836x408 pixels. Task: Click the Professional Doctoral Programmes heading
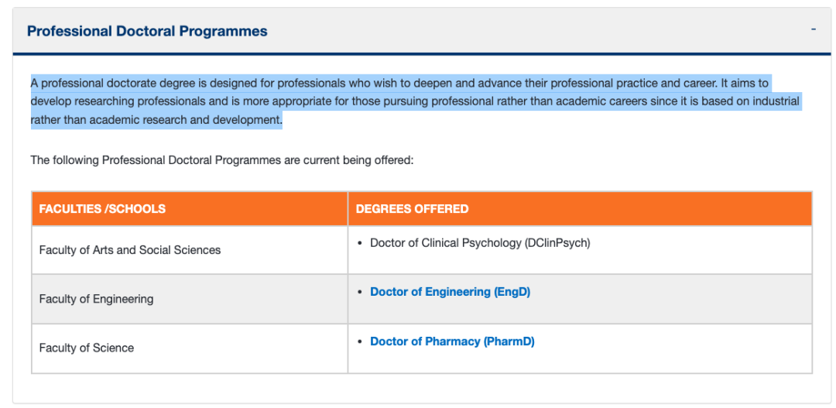147,32
